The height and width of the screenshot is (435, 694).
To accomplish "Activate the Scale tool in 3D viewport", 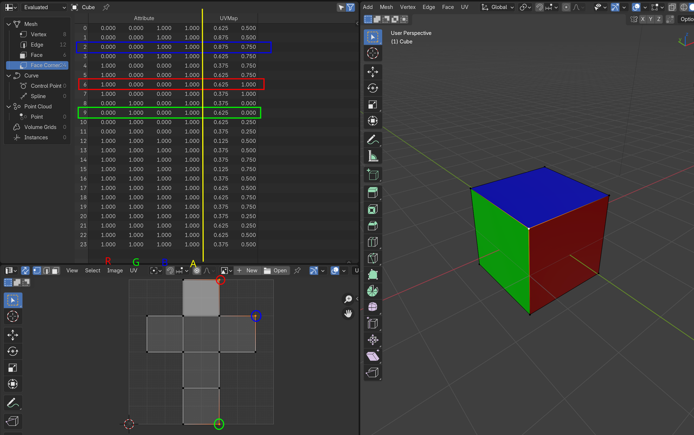I will 373,105.
